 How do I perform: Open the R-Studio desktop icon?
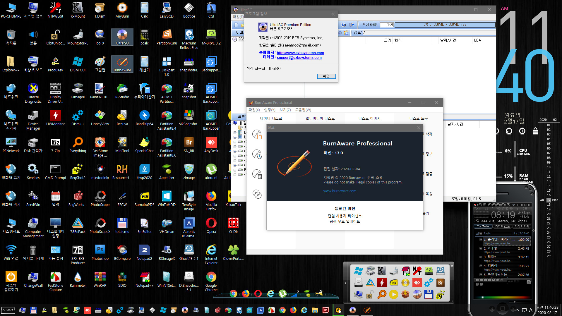point(122,91)
